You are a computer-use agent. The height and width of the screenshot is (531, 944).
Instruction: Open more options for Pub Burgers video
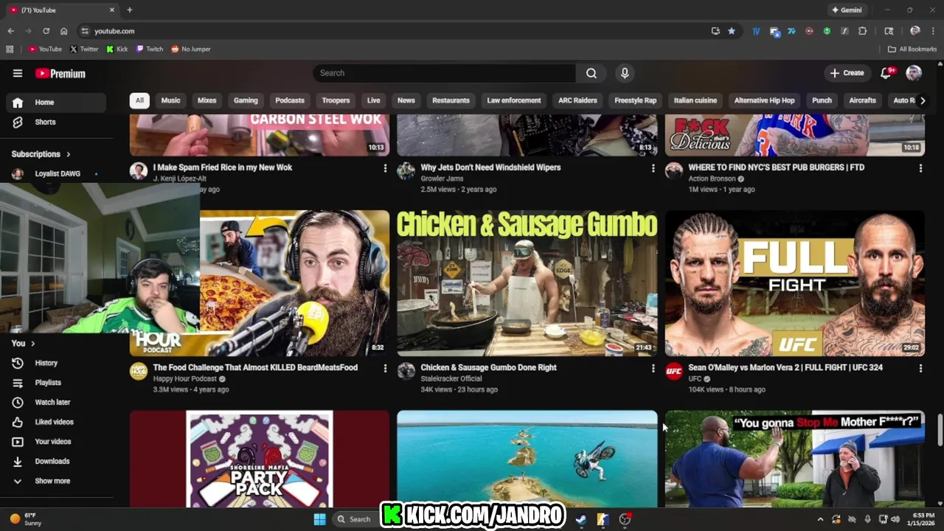[x=920, y=168]
